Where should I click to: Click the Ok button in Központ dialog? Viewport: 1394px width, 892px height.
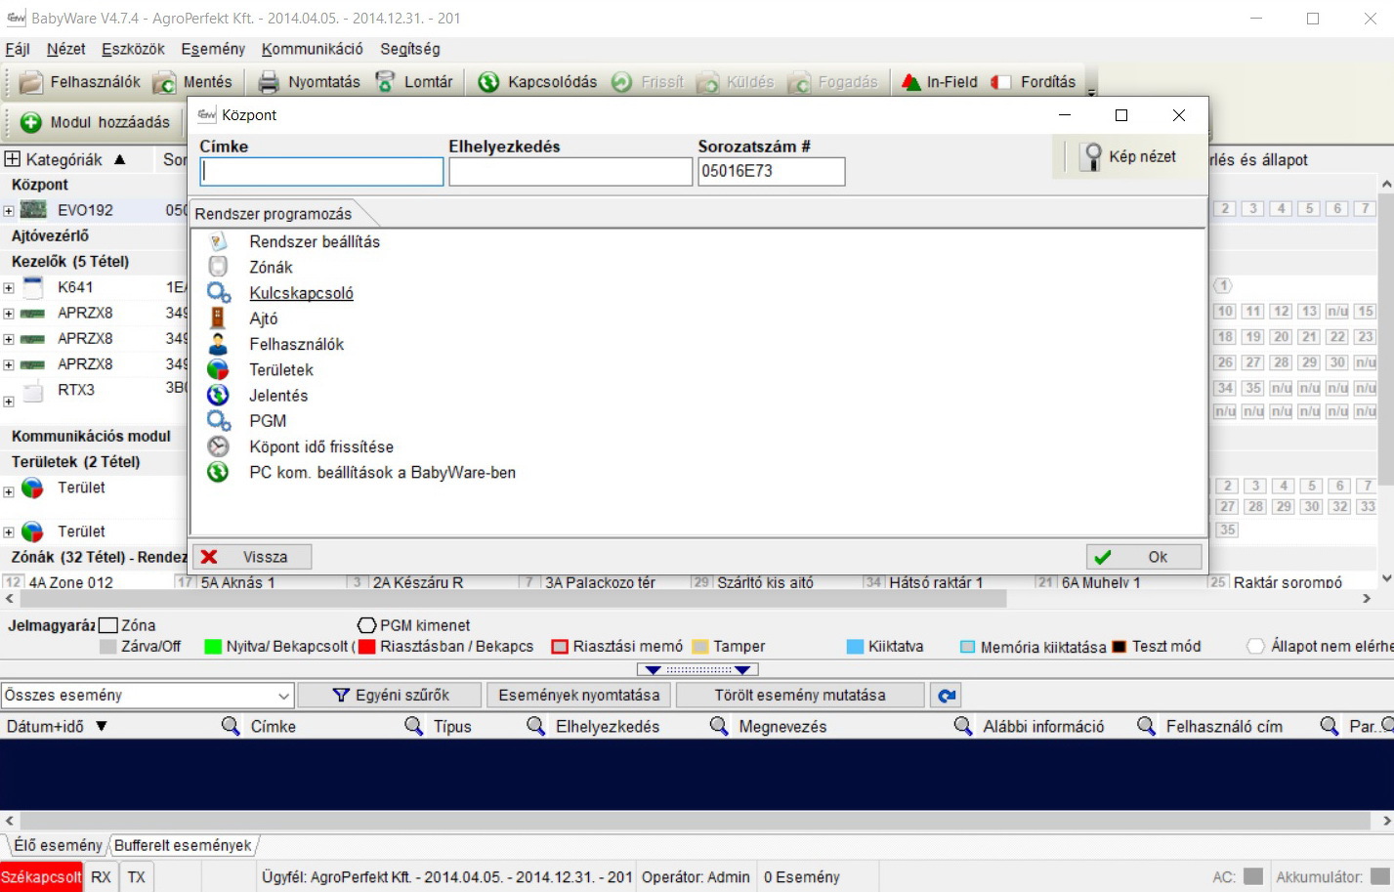pyautogui.click(x=1144, y=557)
